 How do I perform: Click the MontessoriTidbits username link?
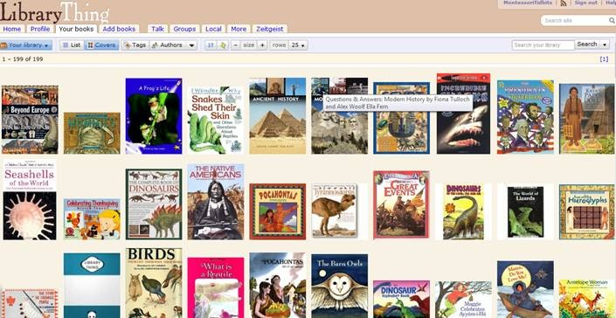[x=528, y=3]
